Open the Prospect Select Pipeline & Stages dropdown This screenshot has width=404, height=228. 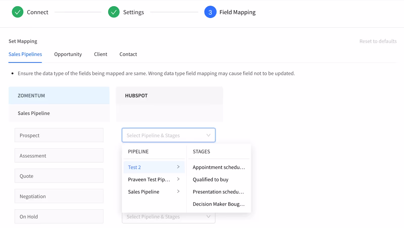tap(169, 135)
